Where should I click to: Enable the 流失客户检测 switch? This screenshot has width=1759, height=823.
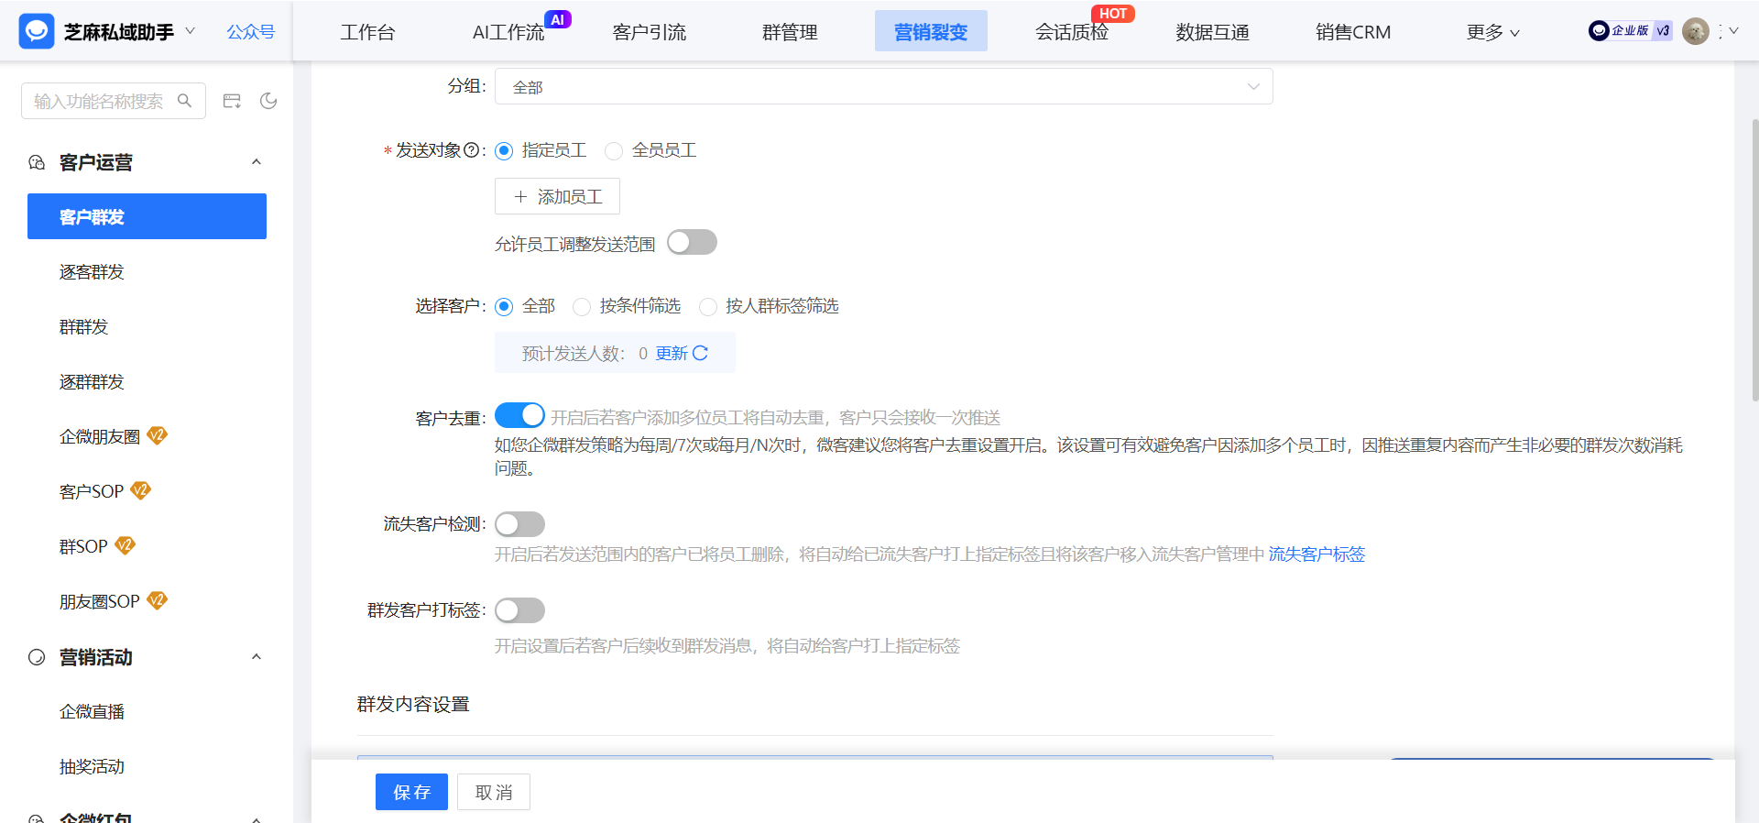pos(519,524)
